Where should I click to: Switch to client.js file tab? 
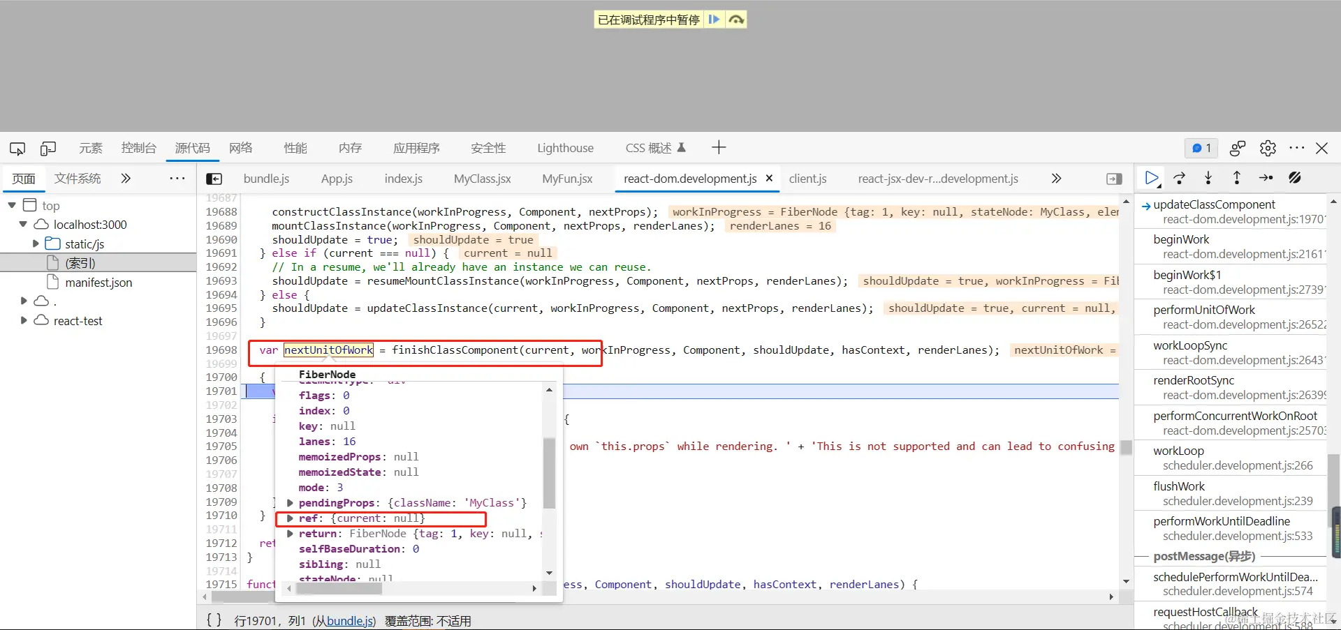tap(807, 179)
